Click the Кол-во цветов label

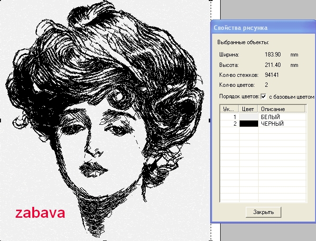tap(237, 85)
